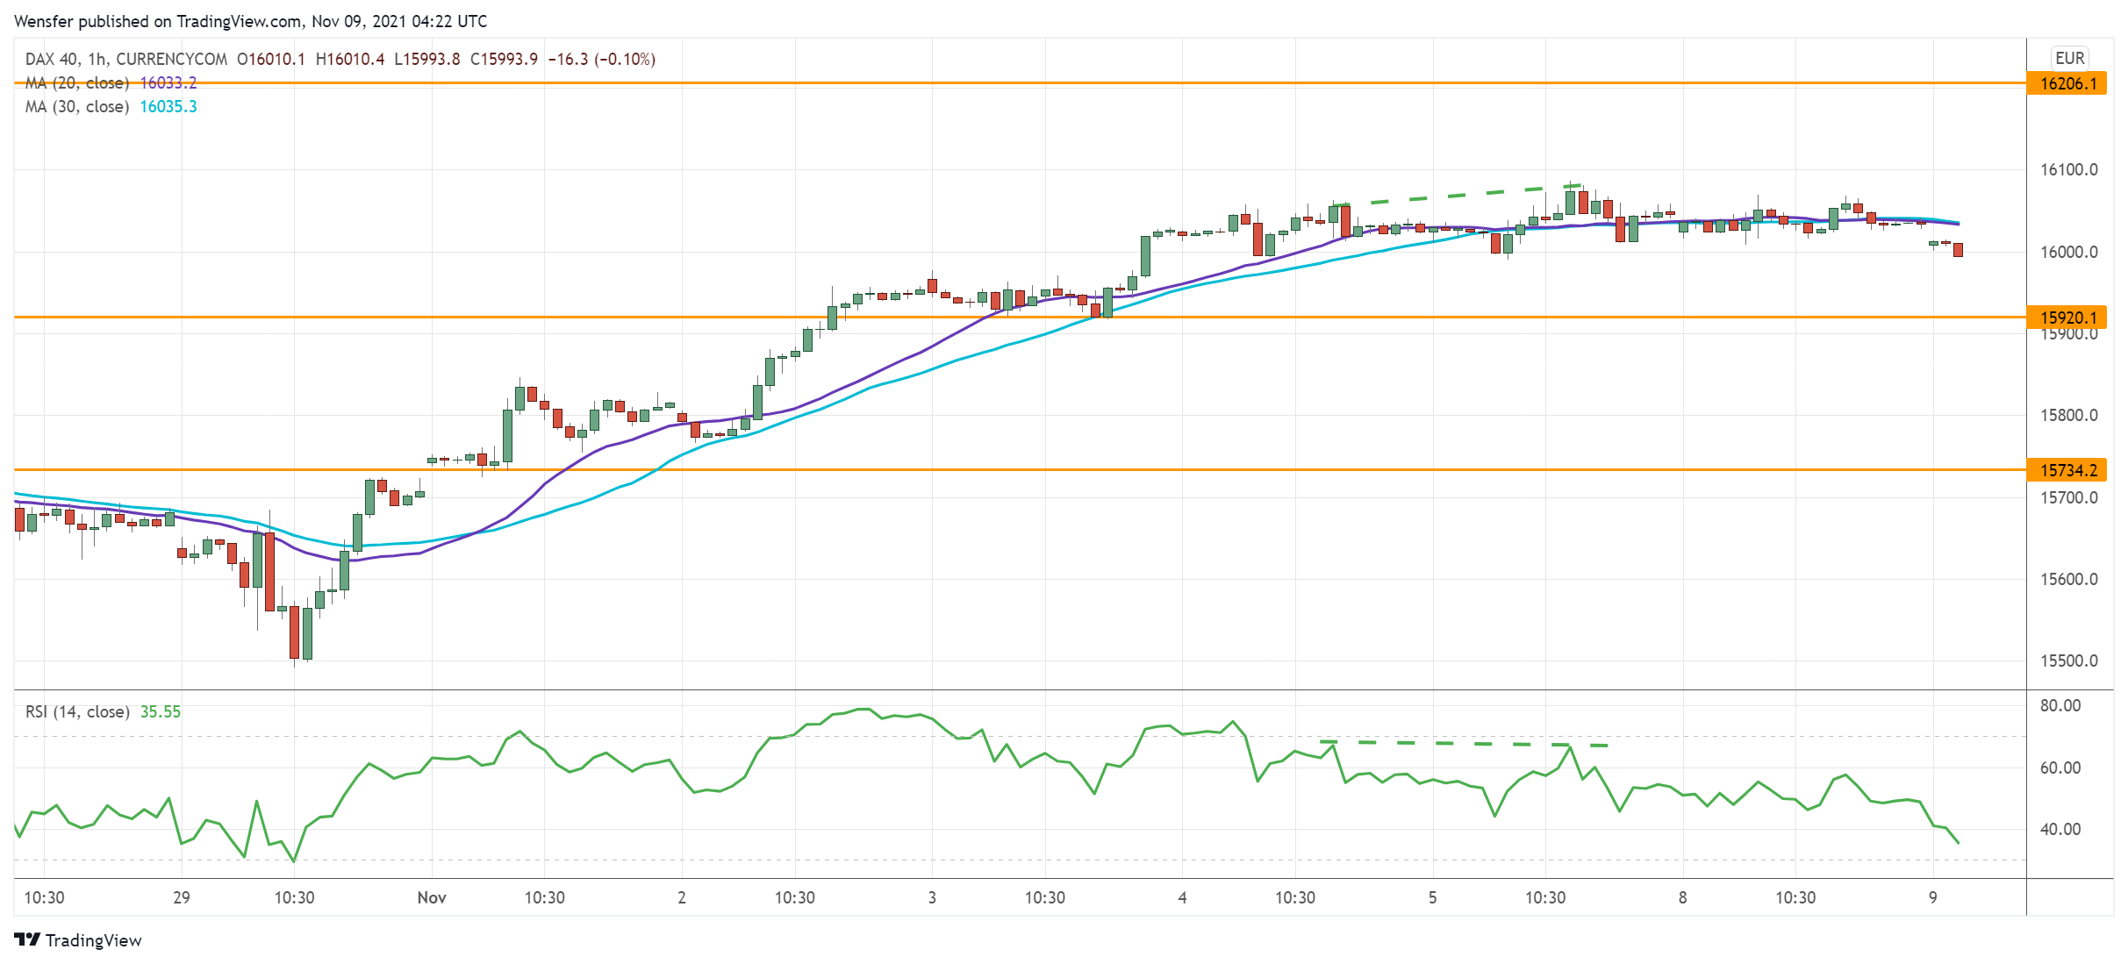Click the MA 30 value 16035.3
This screenshot has height=964, width=2128.
(168, 107)
